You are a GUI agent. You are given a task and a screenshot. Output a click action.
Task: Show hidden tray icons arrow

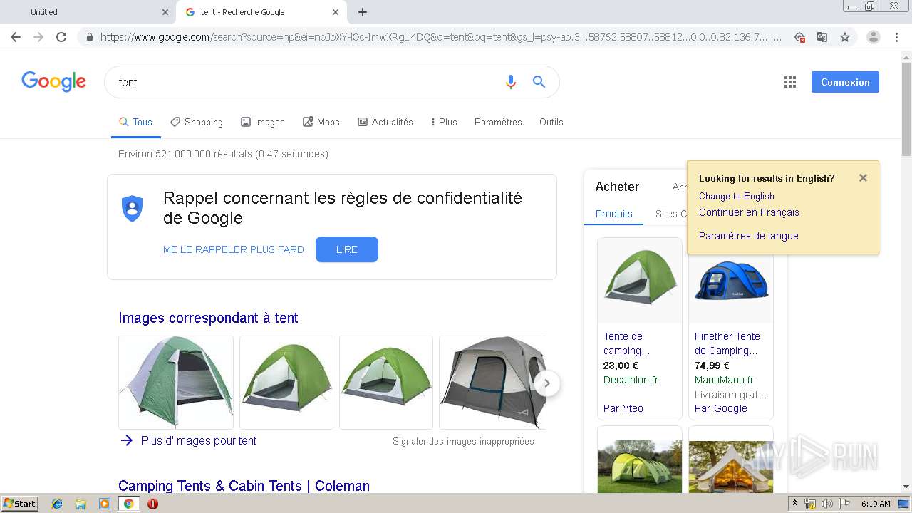tap(795, 504)
